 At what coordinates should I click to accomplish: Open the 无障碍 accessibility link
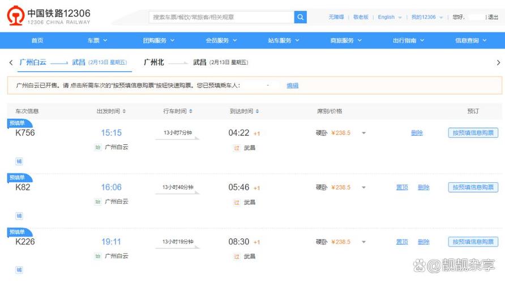(336, 17)
